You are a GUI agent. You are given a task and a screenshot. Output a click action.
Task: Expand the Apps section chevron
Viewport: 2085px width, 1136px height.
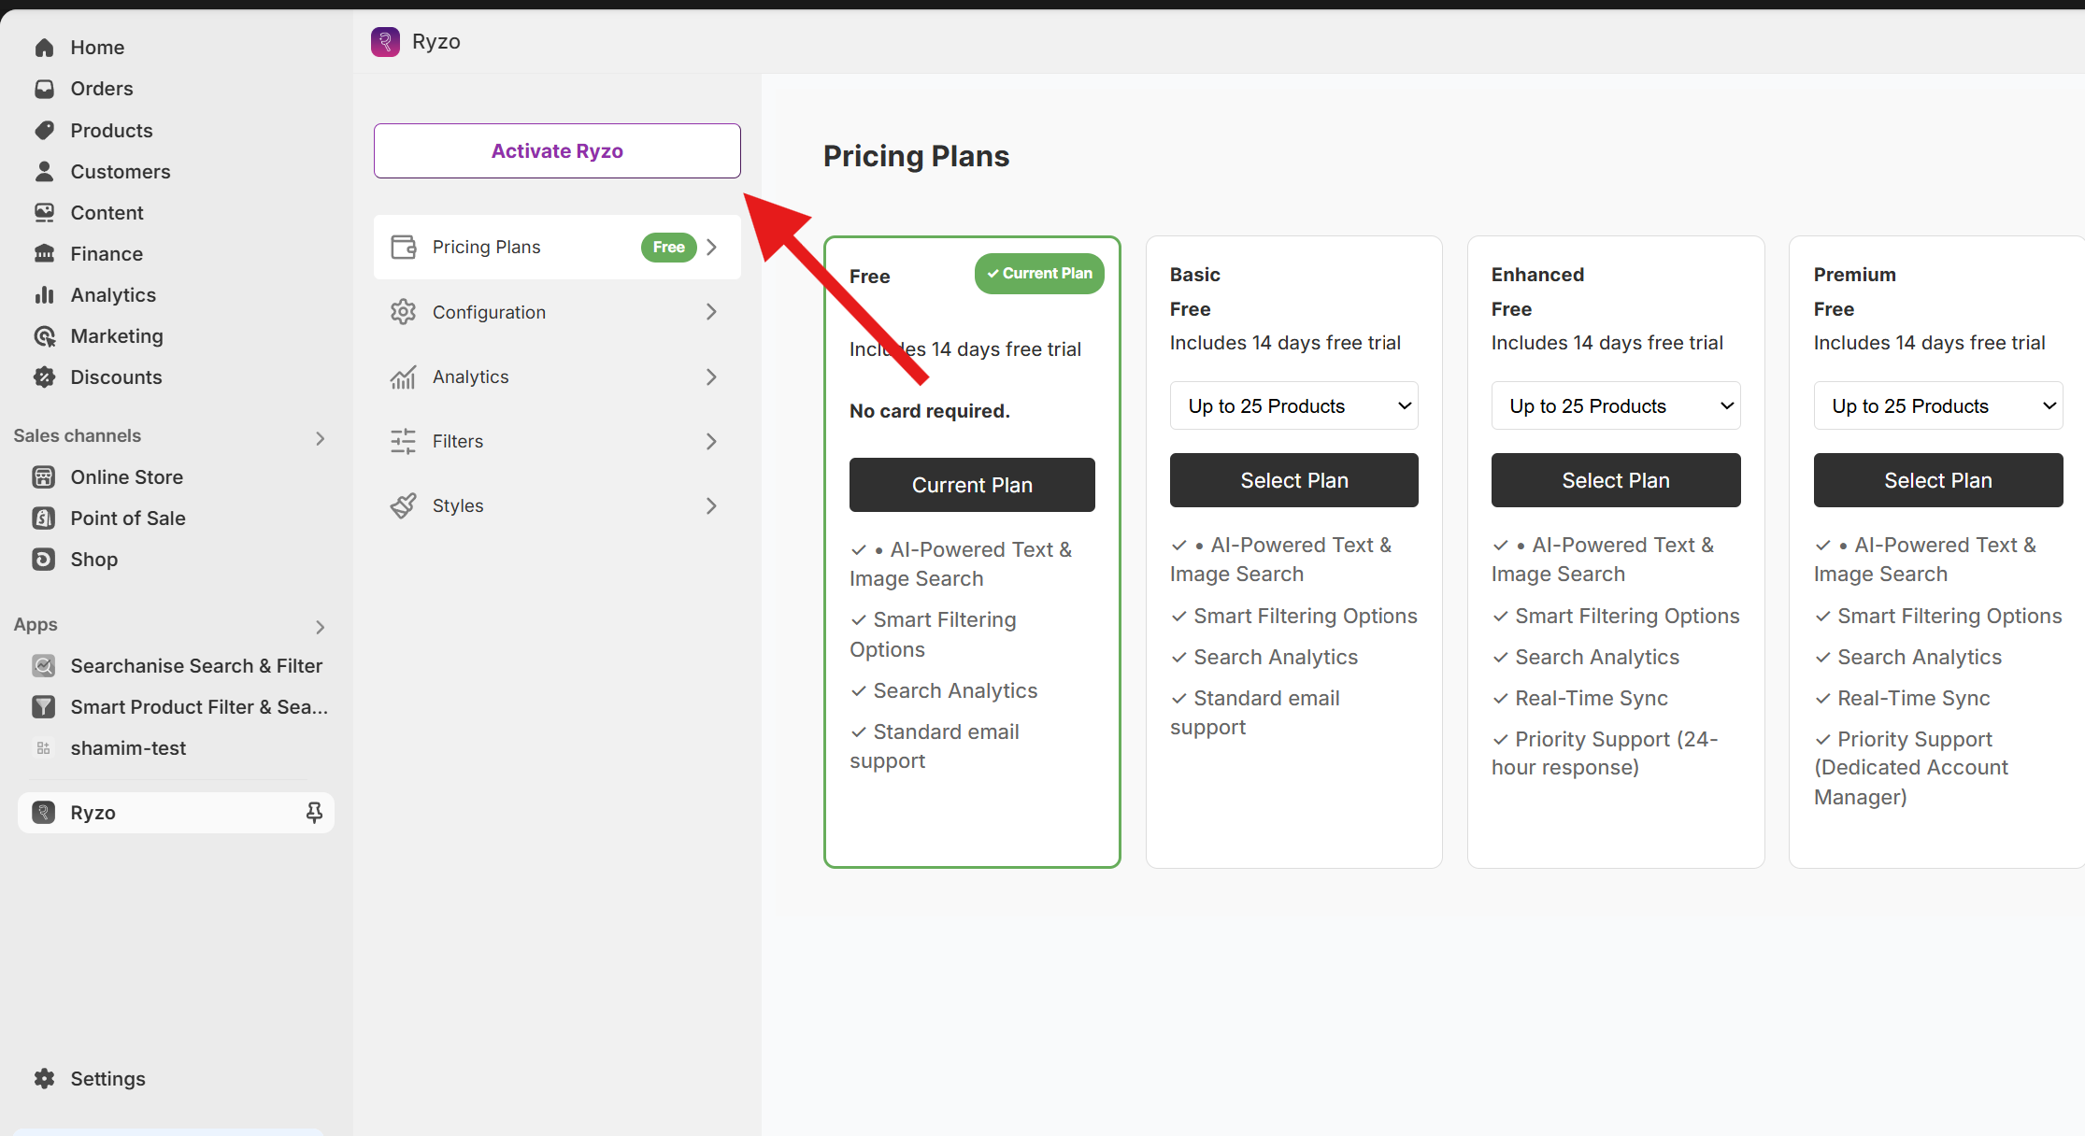point(321,627)
